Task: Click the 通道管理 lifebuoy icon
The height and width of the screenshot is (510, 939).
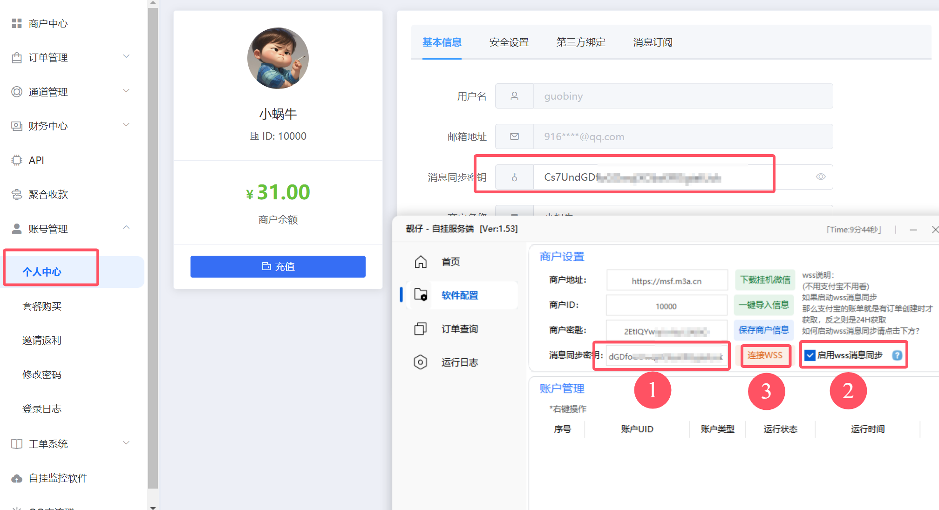Action: click(x=17, y=92)
